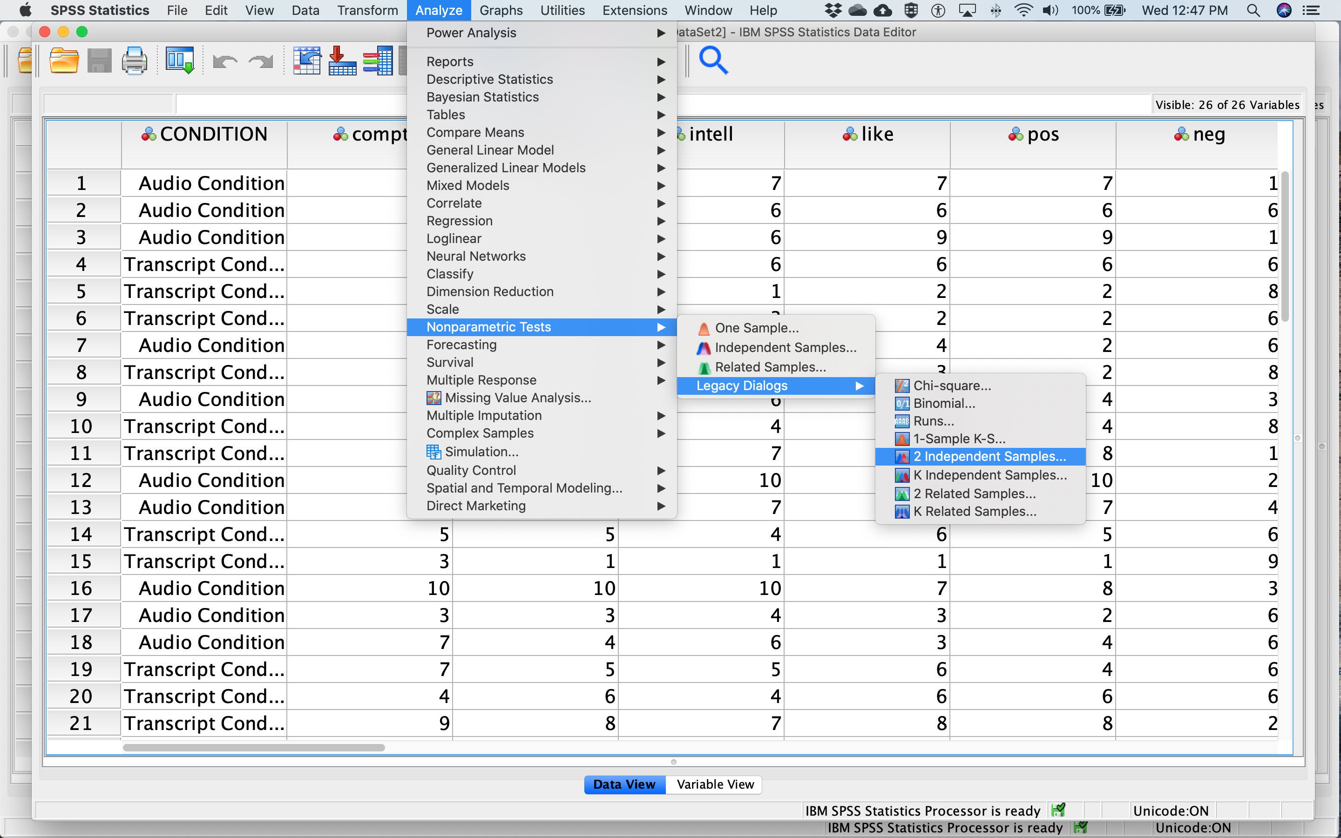
Task: Click the vertical scrollbar thumb
Action: (x=1285, y=246)
